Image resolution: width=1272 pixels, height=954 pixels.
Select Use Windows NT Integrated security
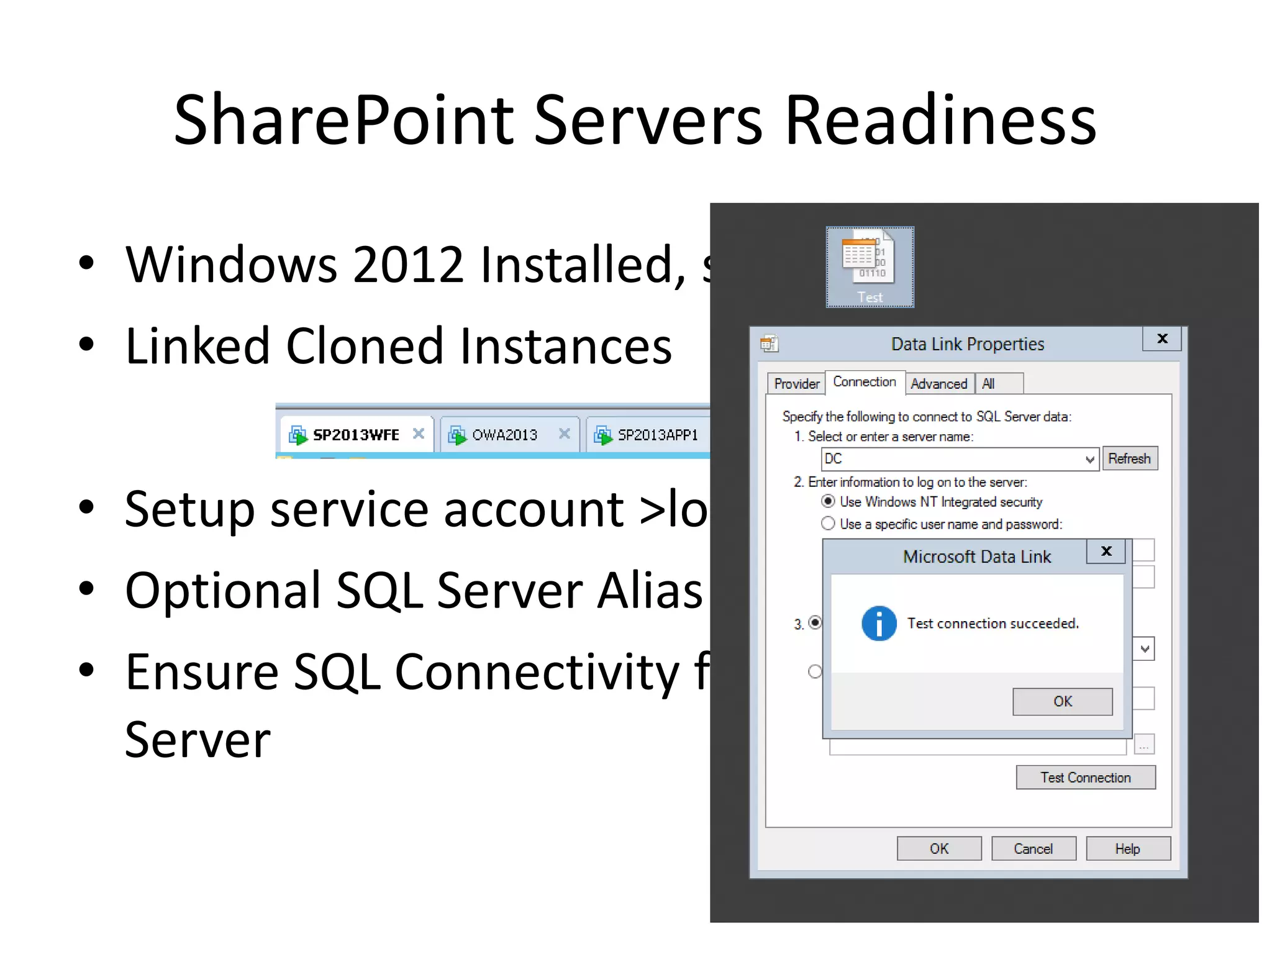[x=828, y=501]
